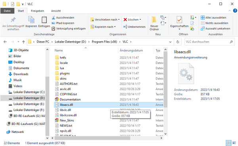The image size is (238, 146).
Task: Switch to Details view icon in the status bar
Action: pyautogui.click(x=229, y=143)
